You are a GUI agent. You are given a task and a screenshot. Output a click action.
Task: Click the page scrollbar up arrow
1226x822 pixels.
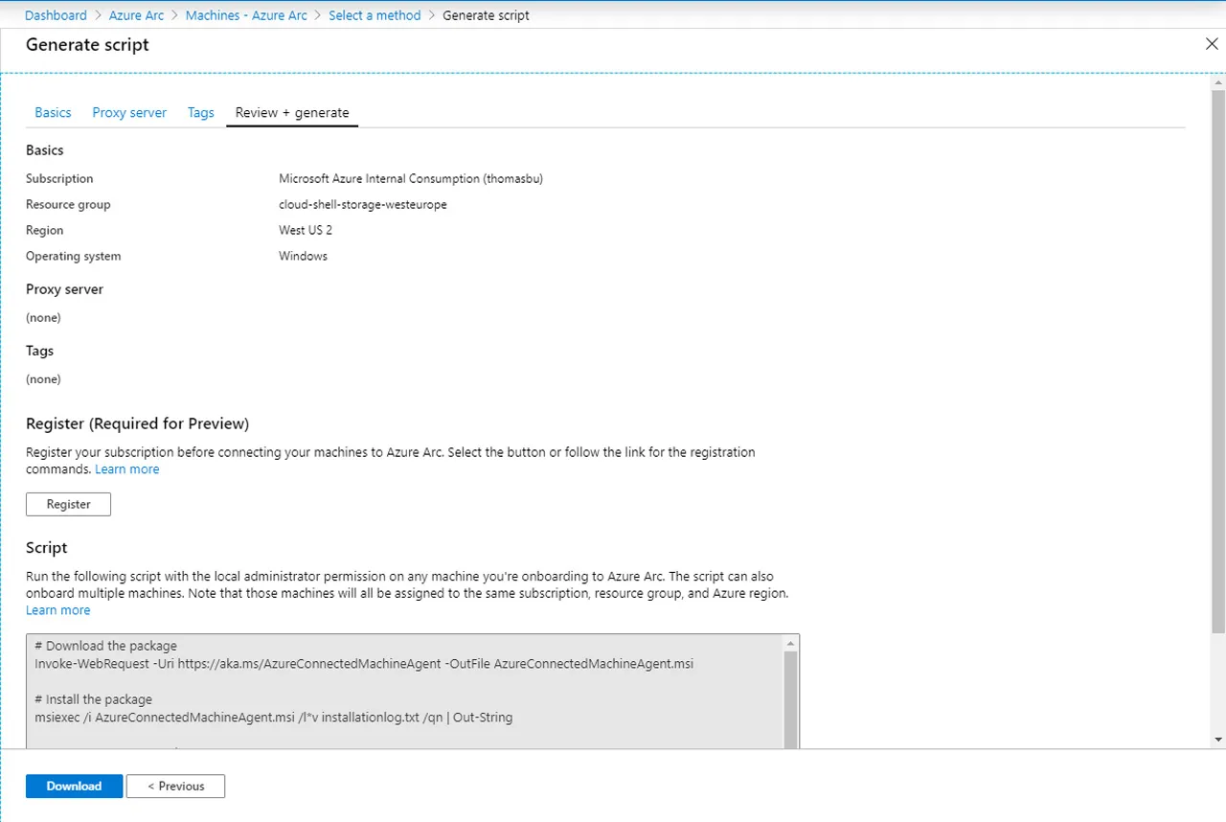click(x=1217, y=83)
